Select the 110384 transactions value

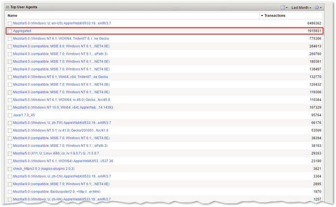click(x=315, y=100)
